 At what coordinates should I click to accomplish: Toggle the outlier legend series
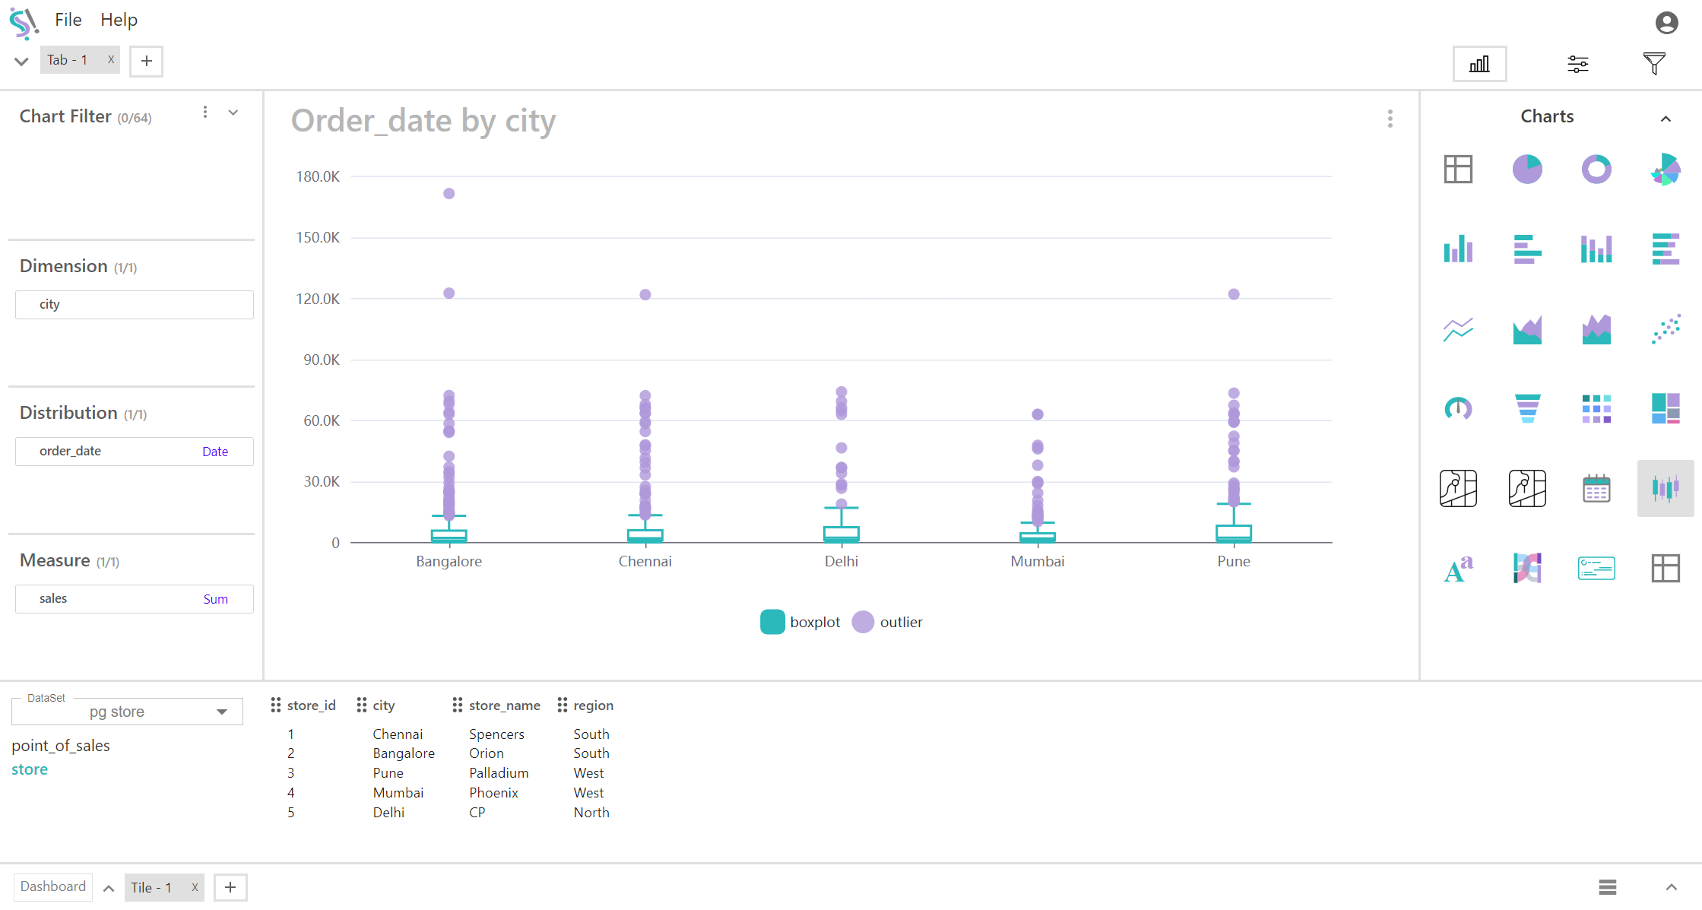pos(887,622)
